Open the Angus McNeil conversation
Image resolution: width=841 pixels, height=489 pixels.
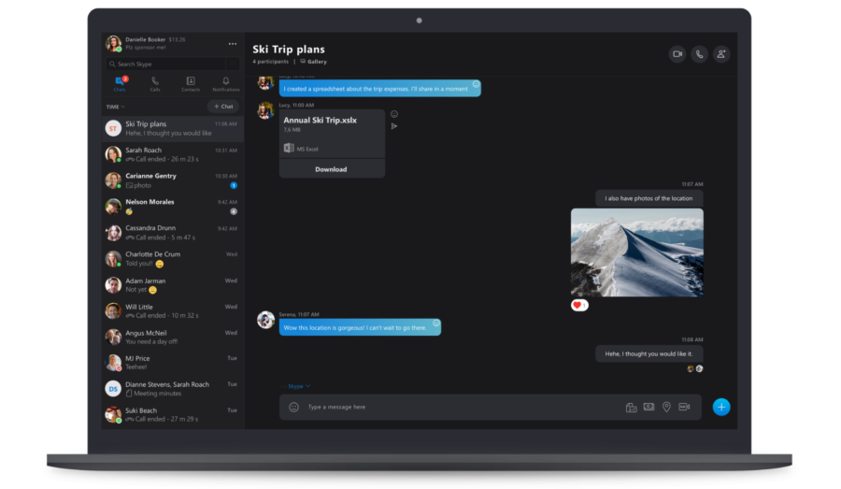click(x=173, y=338)
